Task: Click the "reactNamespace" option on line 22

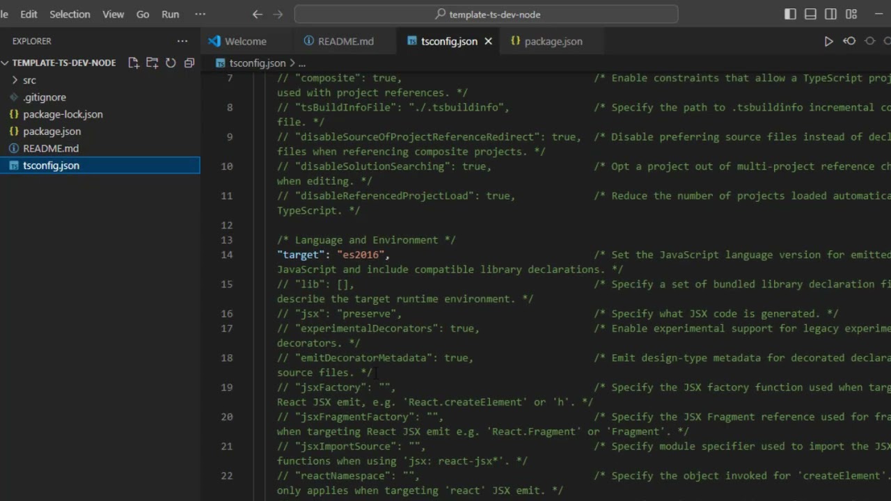Action: pyautogui.click(x=348, y=476)
